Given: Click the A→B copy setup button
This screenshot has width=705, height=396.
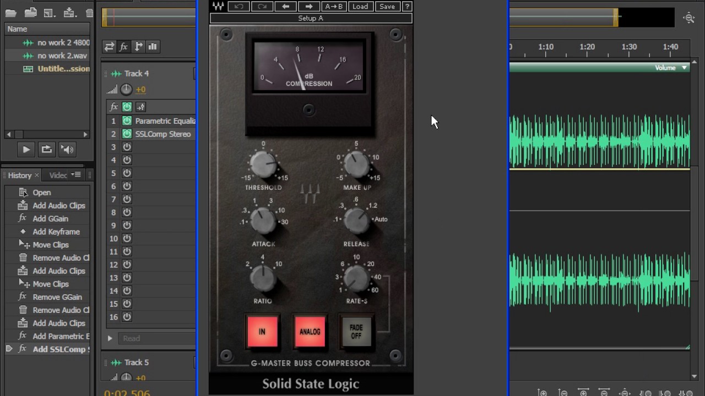Looking at the screenshot, I should pos(334,7).
